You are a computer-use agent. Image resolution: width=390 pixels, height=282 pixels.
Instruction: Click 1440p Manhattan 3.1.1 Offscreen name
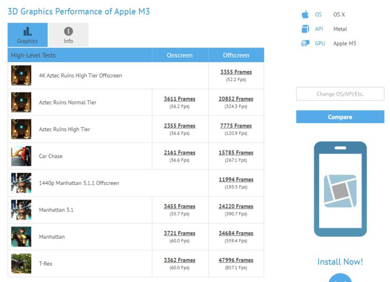click(x=79, y=183)
